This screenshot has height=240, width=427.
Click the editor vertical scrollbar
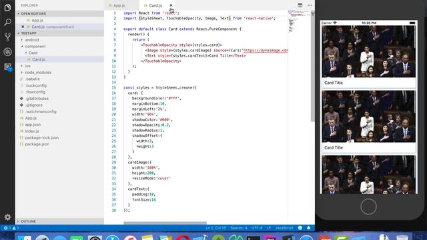pos(313,66)
